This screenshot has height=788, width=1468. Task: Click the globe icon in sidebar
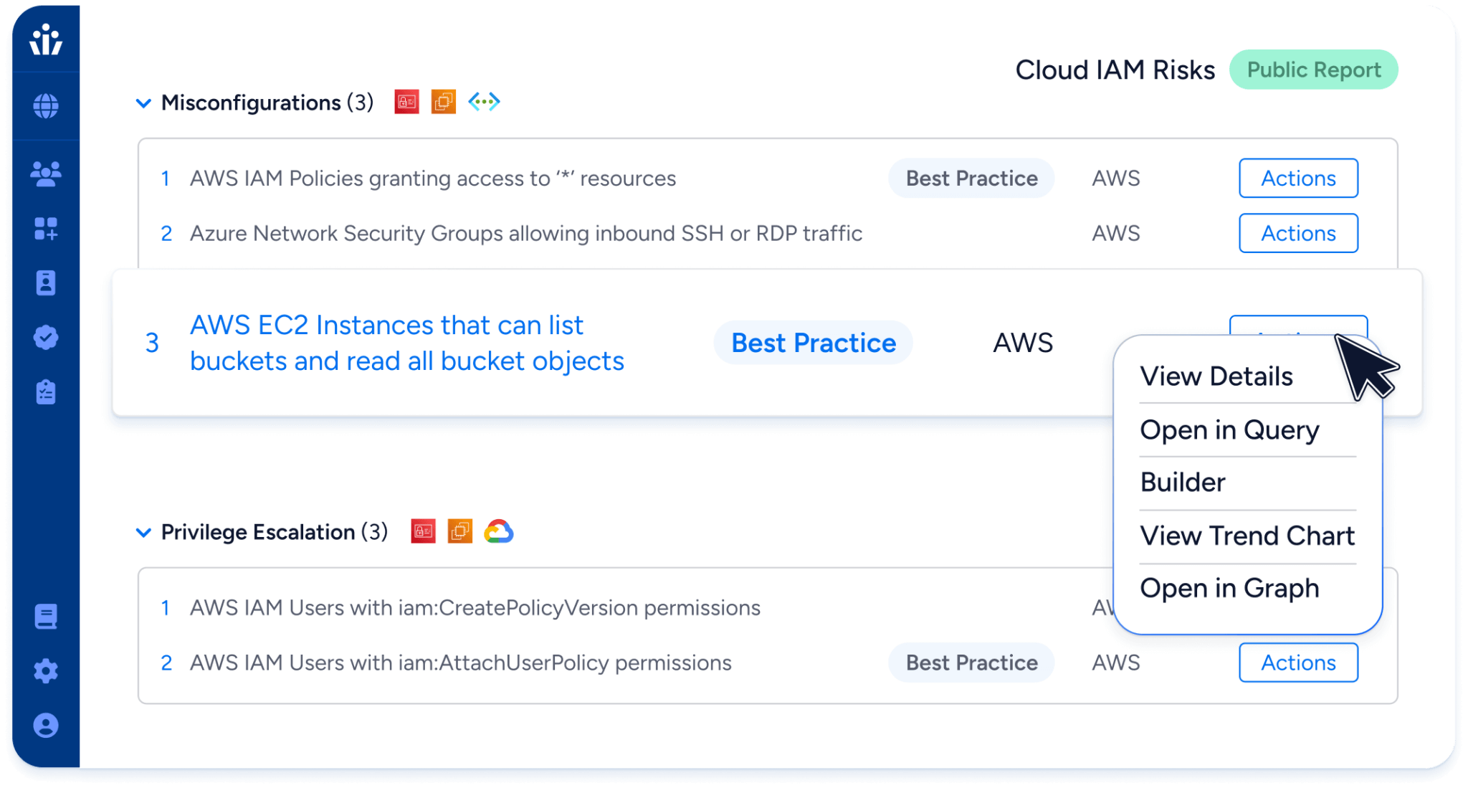pos(46,106)
